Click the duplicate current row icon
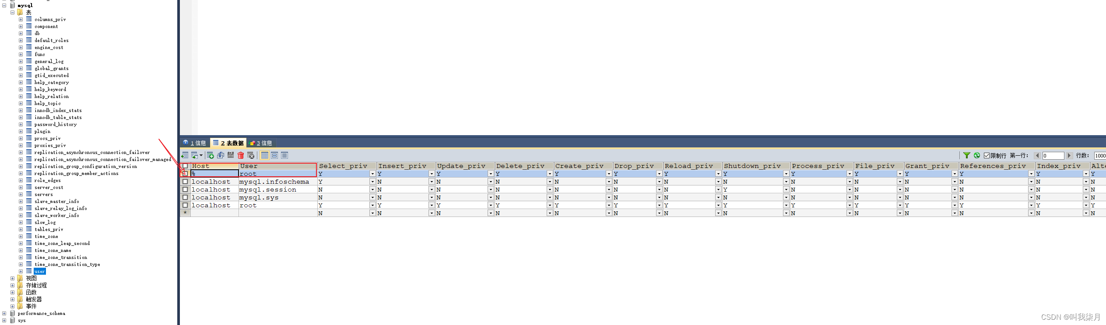Screen dimensions: 1106x325 pos(221,155)
